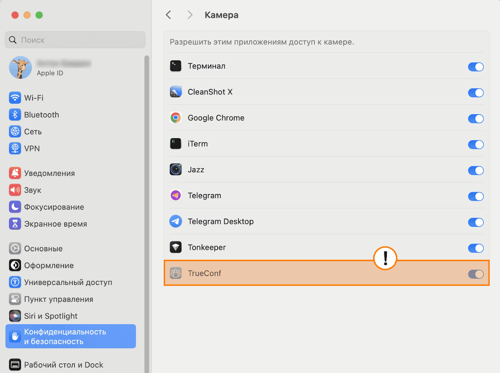Image resolution: width=500 pixels, height=373 pixels.
Task: Disable camera for purple Telegram app
Action: 476,196
